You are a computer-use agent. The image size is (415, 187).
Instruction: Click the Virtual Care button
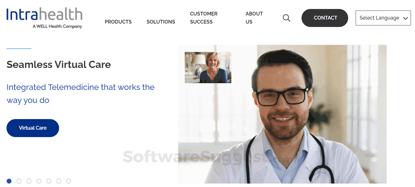(33, 128)
